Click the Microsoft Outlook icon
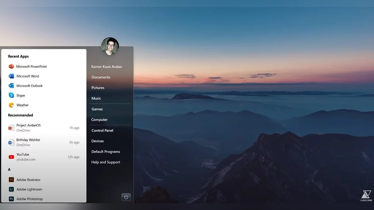Screen dimensions: 374x210 point(11,86)
